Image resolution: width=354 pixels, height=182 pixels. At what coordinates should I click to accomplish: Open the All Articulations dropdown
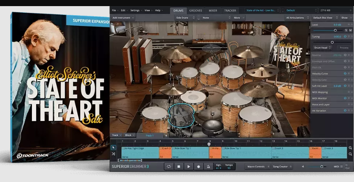[x=297, y=17]
